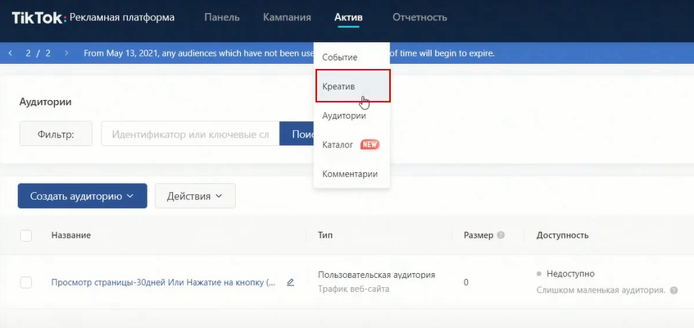Click the Размер column header
Screen dimensions: 694x328
pos(479,235)
